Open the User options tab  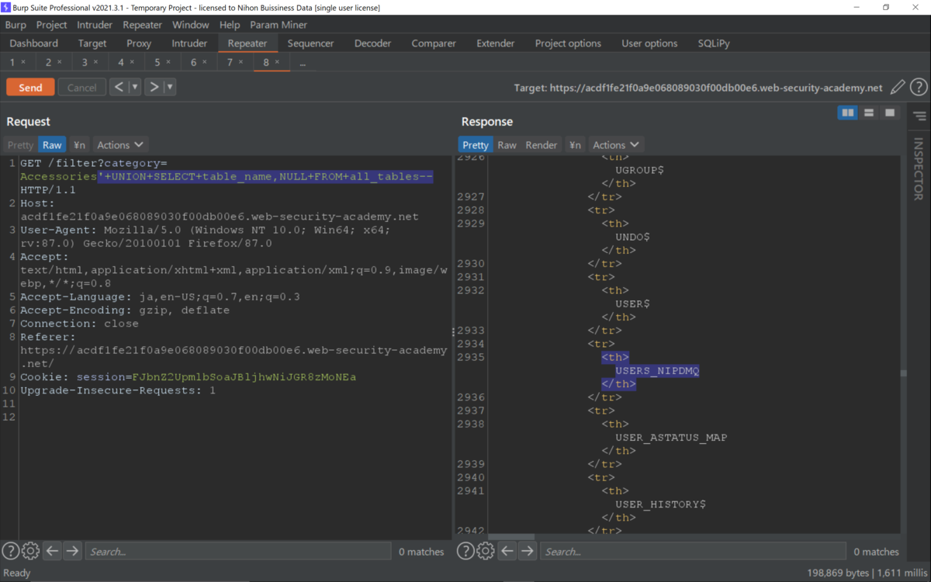point(649,43)
